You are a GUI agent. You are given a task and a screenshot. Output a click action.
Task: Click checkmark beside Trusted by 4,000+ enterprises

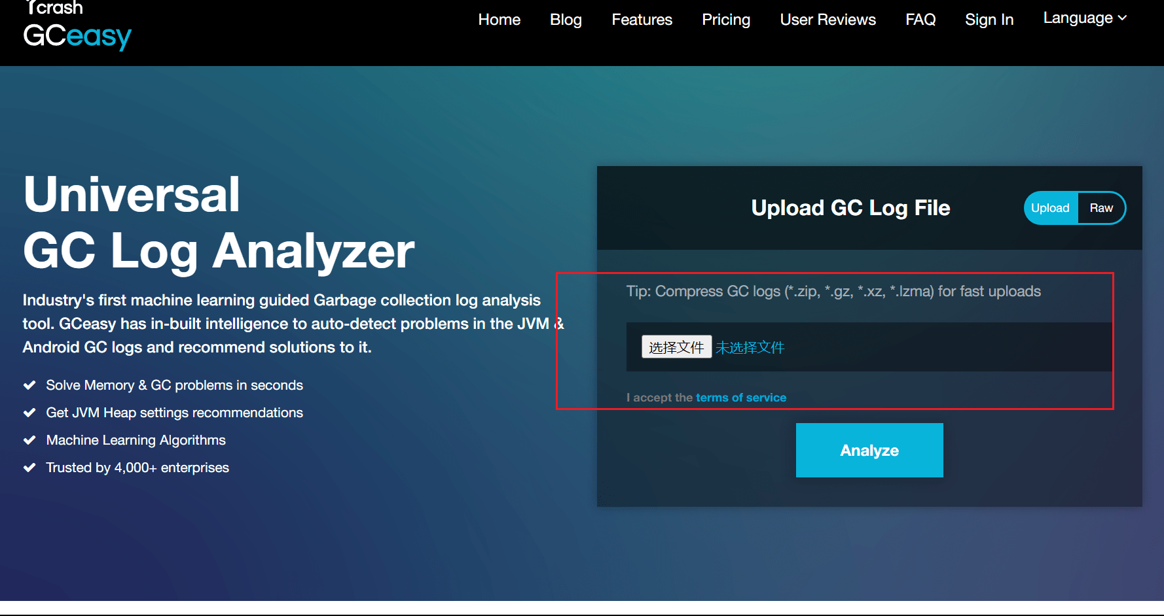click(29, 468)
